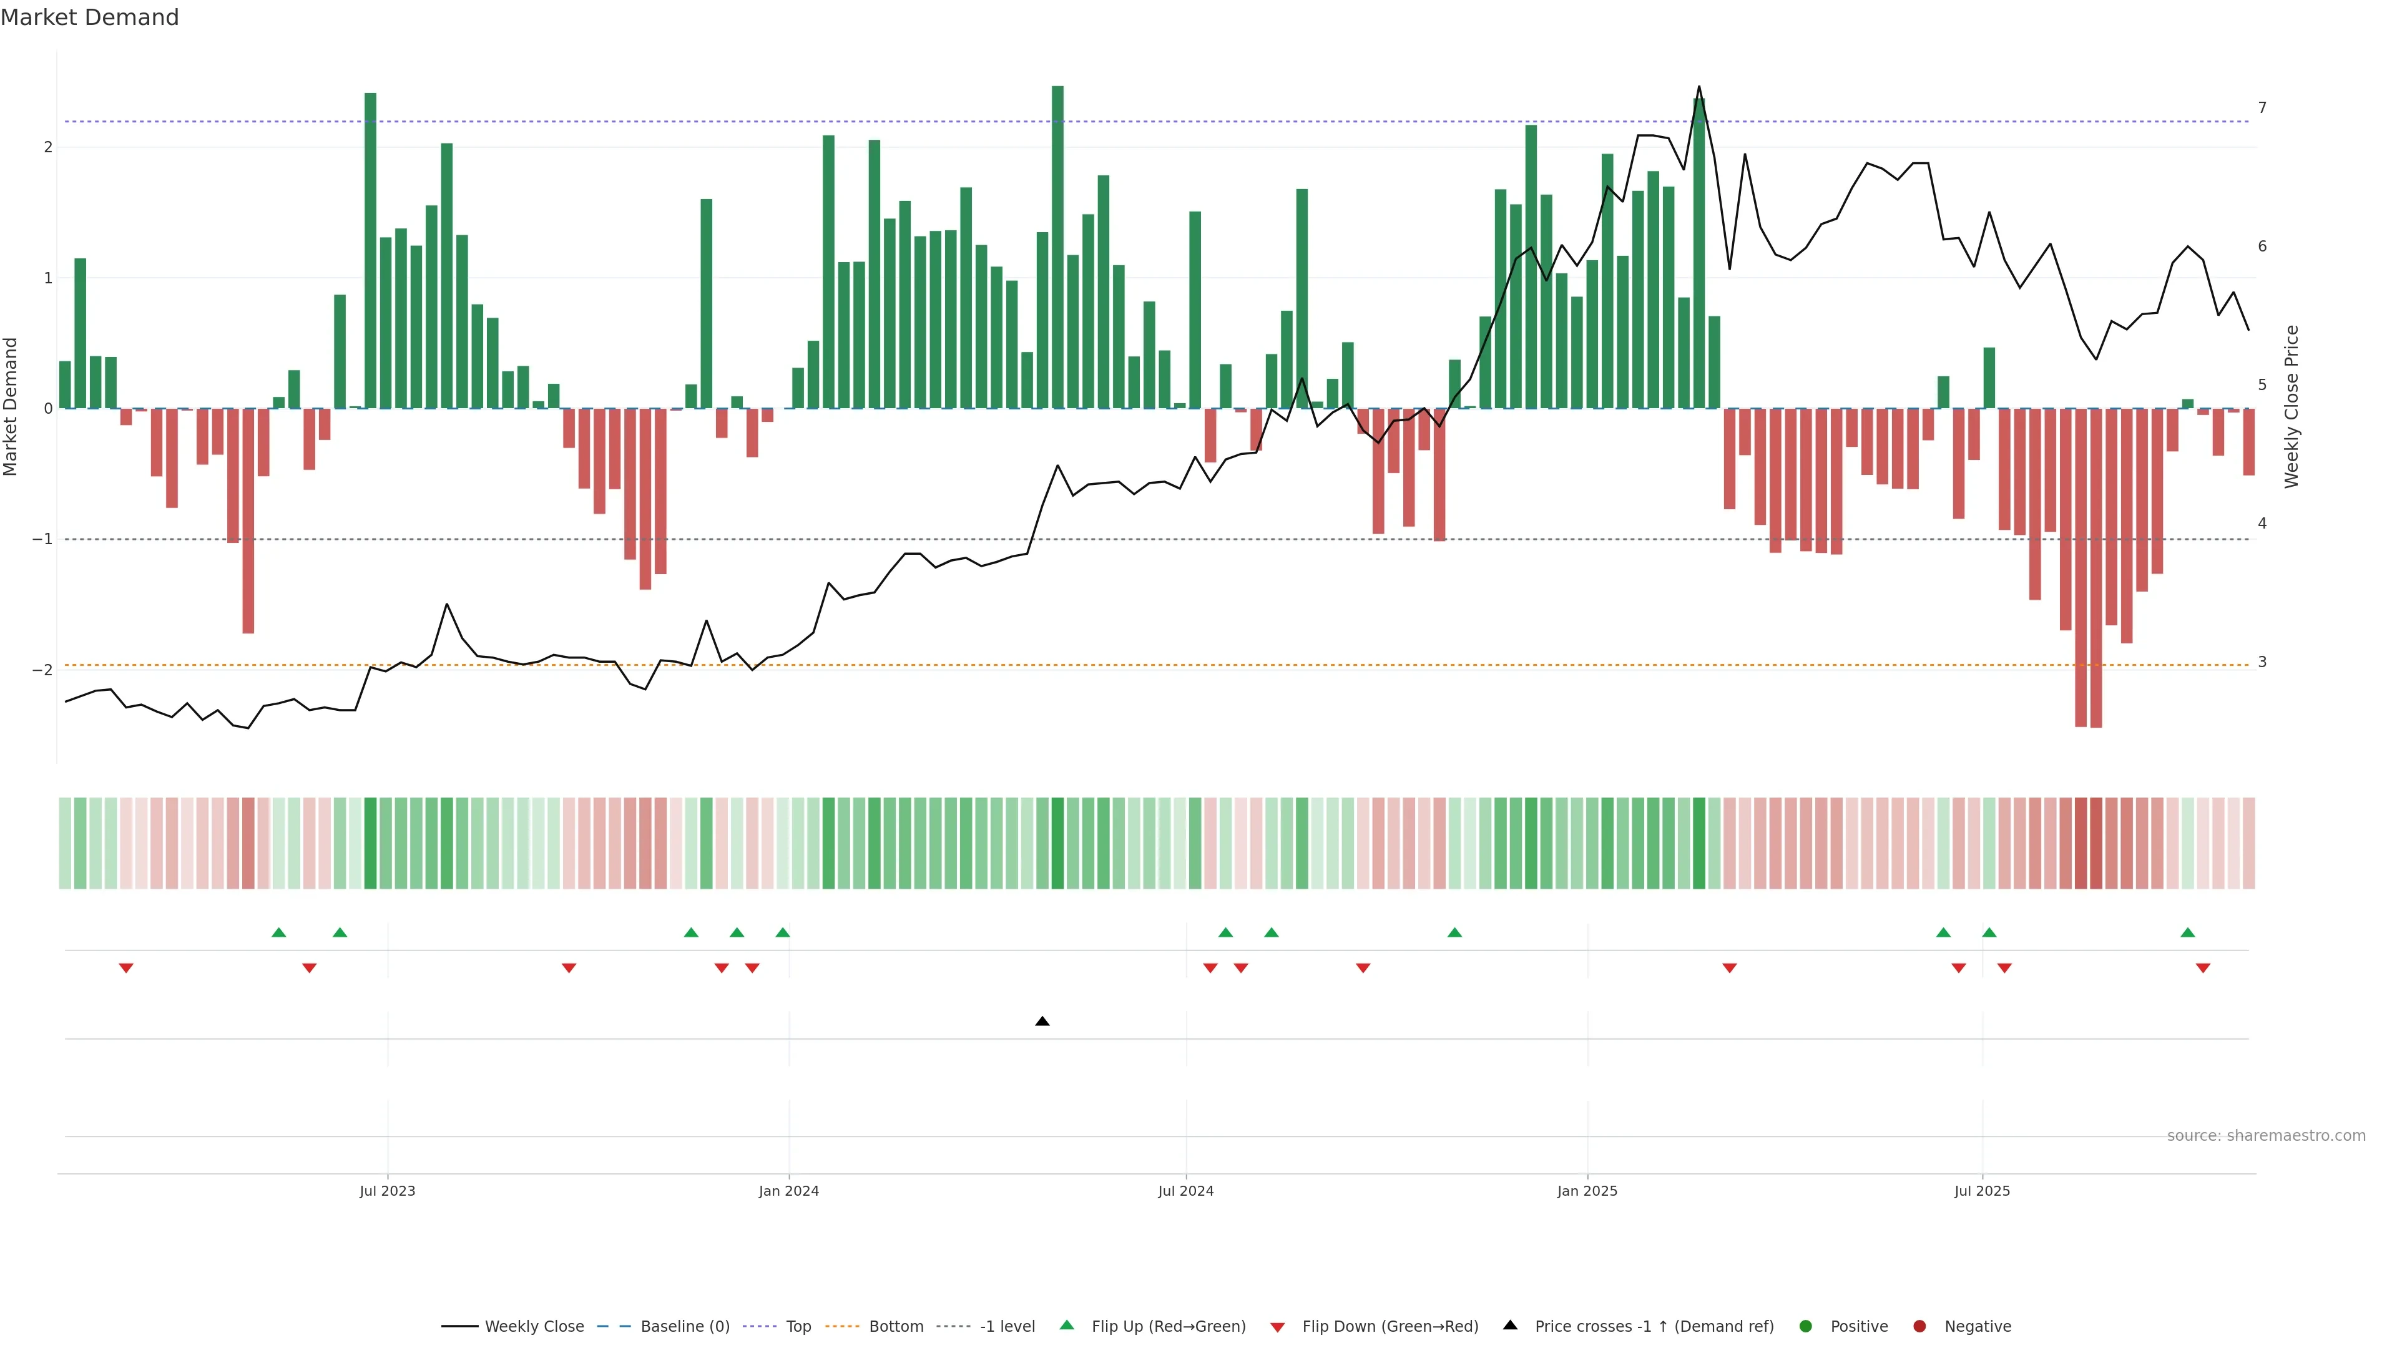This screenshot has height=1348, width=2397.
Task: Click the black Price crosses -1 legend triangle
Action: click(x=1510, y=1325)
